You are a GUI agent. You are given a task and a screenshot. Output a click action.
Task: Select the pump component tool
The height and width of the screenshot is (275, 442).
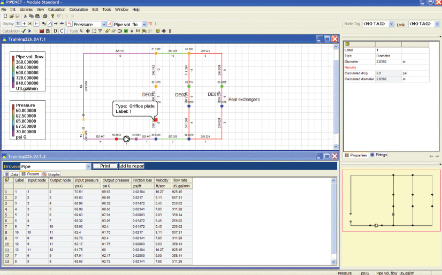[120, 31]
